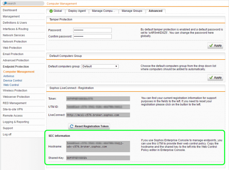Viewport: 229px width, 170px height.
Task: Open the Support menu
Action: (23, 128)
